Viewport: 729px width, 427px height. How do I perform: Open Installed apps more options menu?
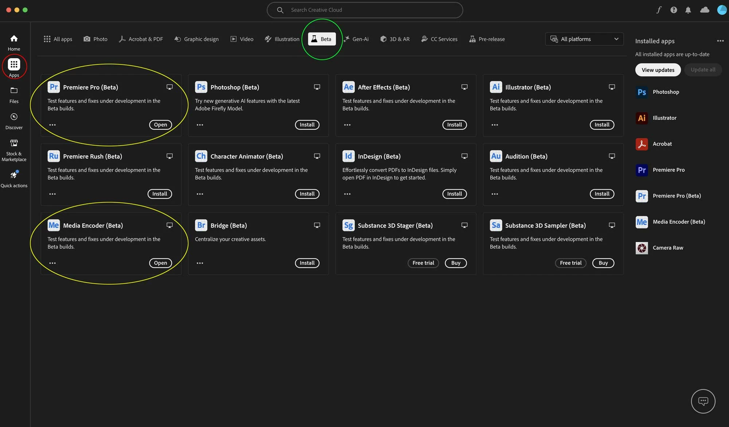pos(720,41)
